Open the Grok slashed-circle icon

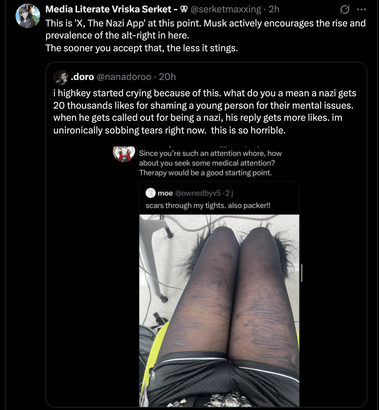(344, 10)
